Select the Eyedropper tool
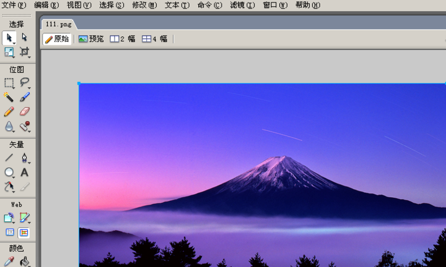The image size is (446, 267). [9, 261]
